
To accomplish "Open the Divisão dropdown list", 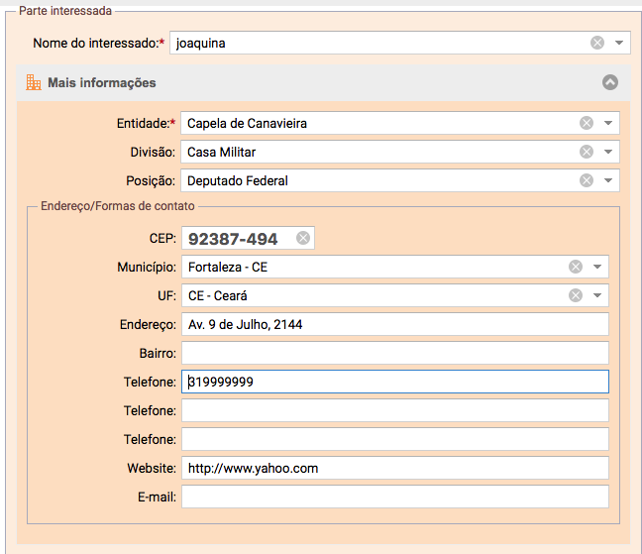I will 608,152.
